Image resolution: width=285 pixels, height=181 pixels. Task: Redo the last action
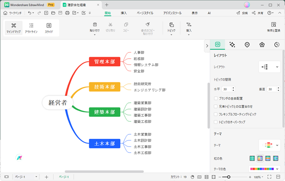click(x=39, y=13)
